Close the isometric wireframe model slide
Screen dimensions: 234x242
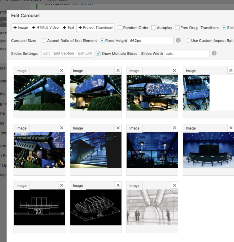point(118,185)
